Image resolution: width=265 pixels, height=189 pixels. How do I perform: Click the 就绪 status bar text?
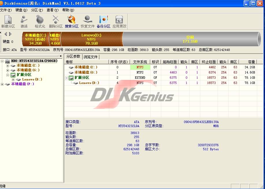point(3,186)
